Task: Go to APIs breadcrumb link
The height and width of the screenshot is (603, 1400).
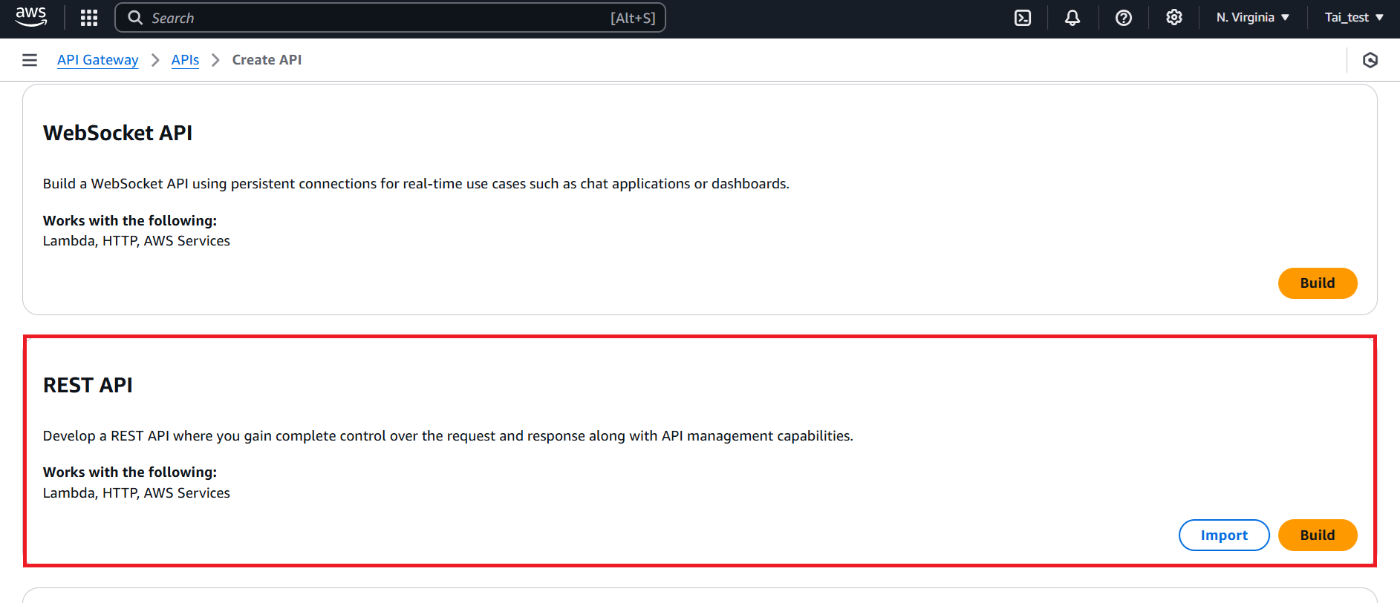Action: 185,60
